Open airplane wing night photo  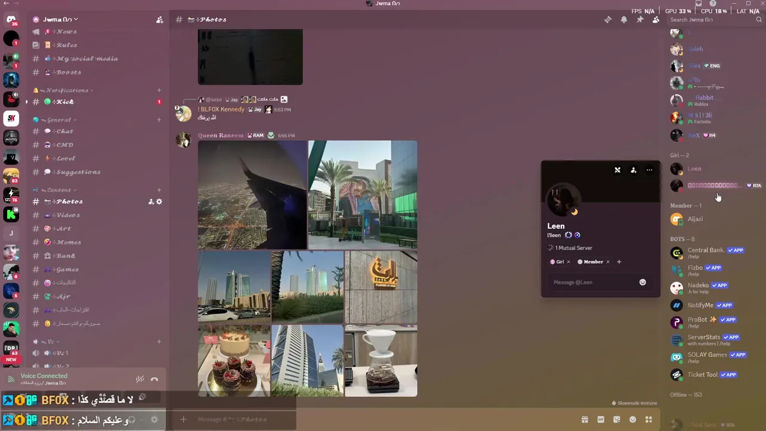(x=252, y=195)
